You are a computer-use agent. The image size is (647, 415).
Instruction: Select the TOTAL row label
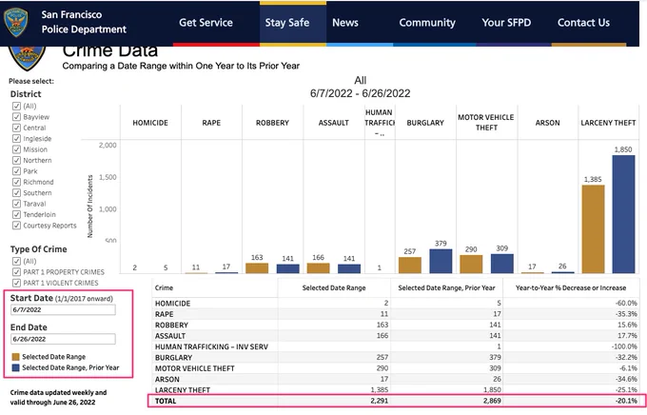[x=166, y=401]
